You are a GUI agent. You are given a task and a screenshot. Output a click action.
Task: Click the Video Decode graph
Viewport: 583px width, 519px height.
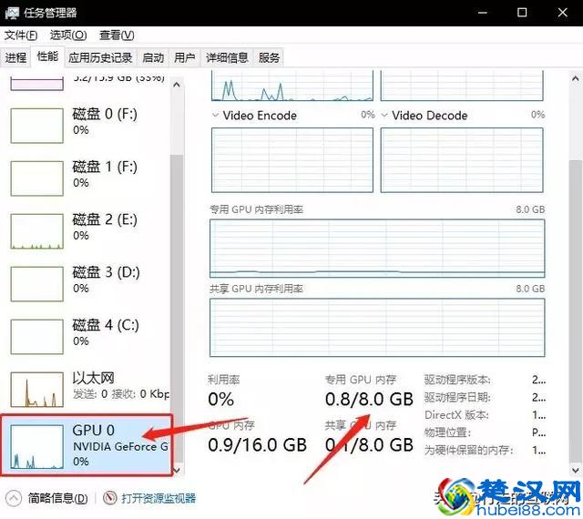point(462,160)
